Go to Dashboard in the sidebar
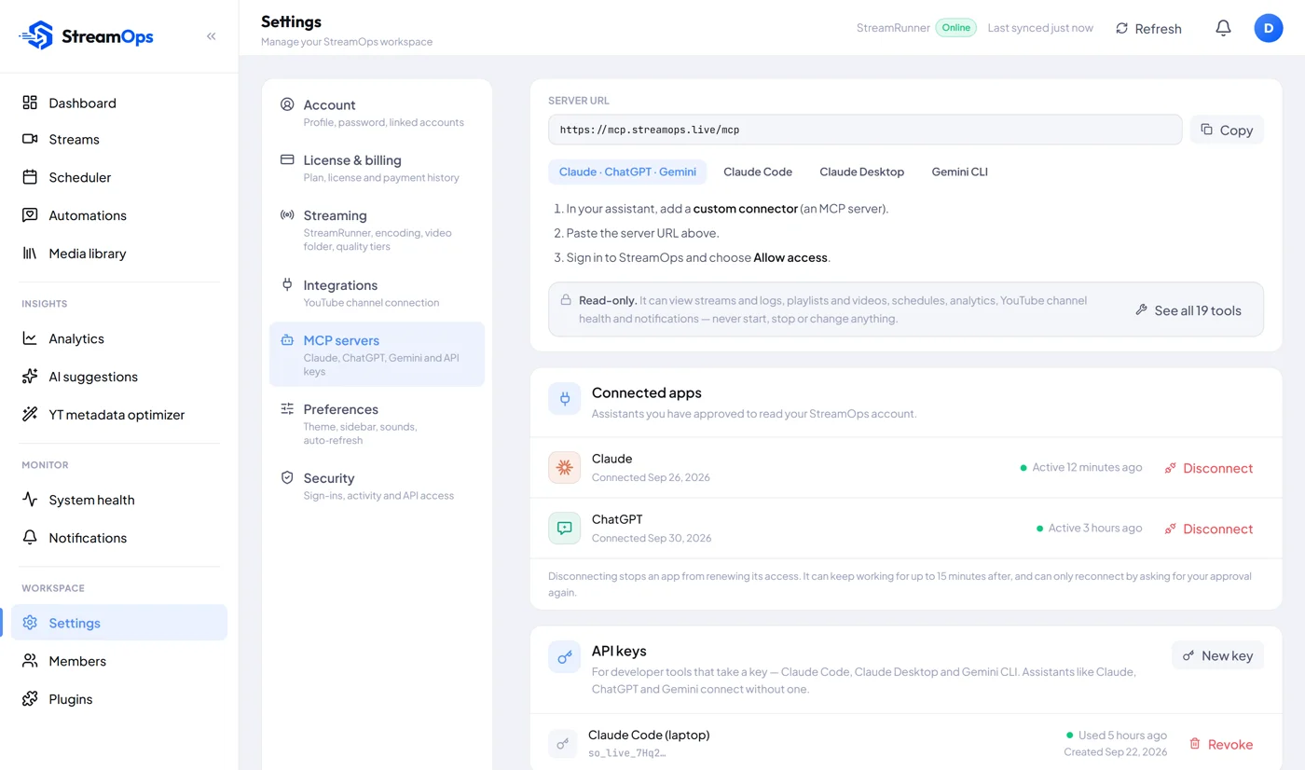The height and width of the screenshot is (770, 1305). point(119,103)
